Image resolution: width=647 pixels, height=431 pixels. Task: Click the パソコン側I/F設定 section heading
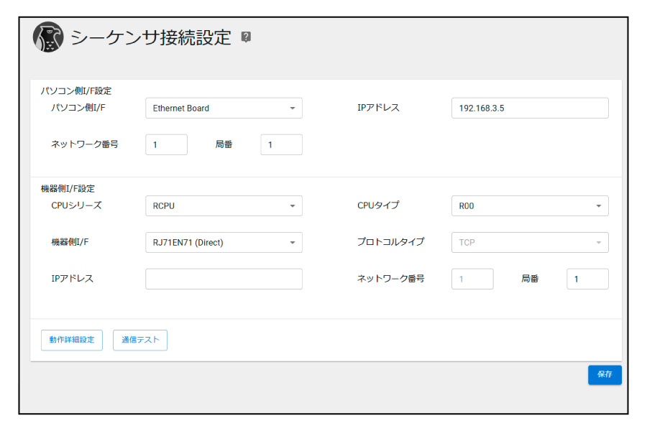pyautogui.click(x=76, y=91)
